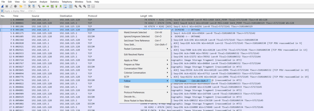Screen dimensions: 314x111
Task: Go back in packet history
Action: point(43,6)
